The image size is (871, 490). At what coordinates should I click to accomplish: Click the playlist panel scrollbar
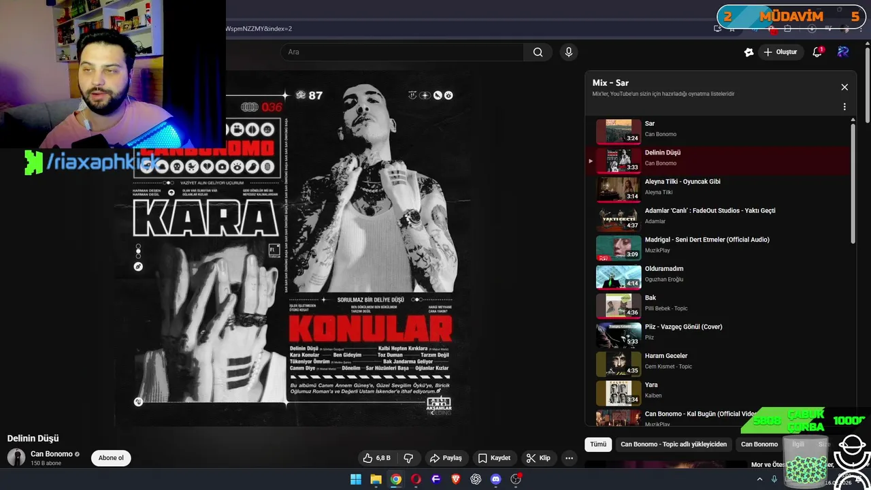pos(853,182)
